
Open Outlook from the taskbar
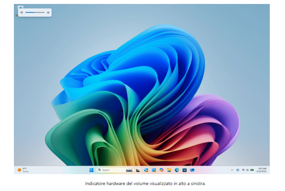(192, 170)
